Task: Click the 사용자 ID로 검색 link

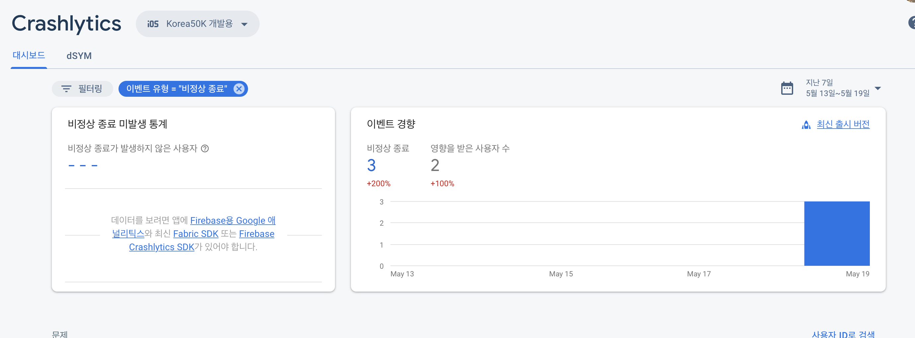Action: click(x=843, y=334)
